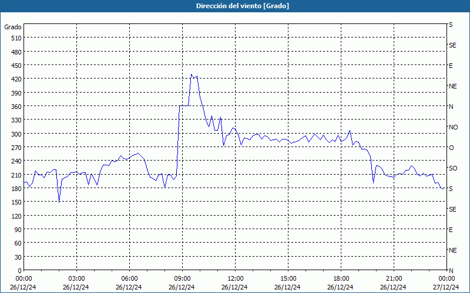
Task: Click the 30 y-axis tick label
Action: [x=18, y=257]
